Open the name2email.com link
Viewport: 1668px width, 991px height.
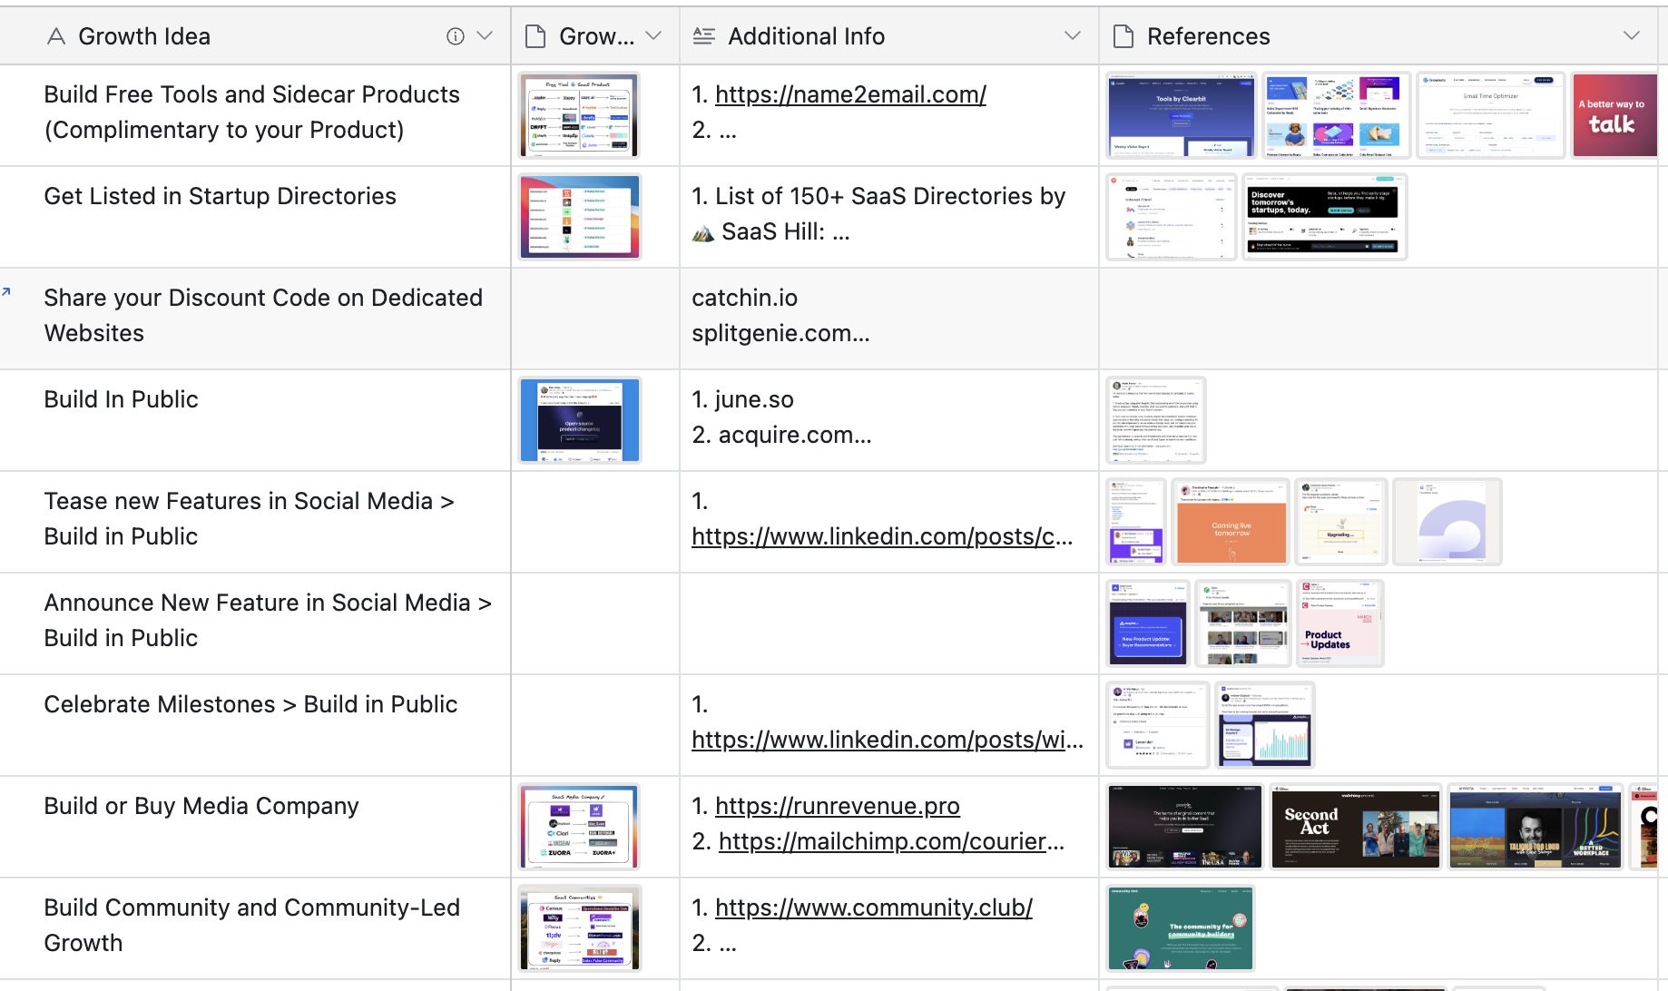849,94
